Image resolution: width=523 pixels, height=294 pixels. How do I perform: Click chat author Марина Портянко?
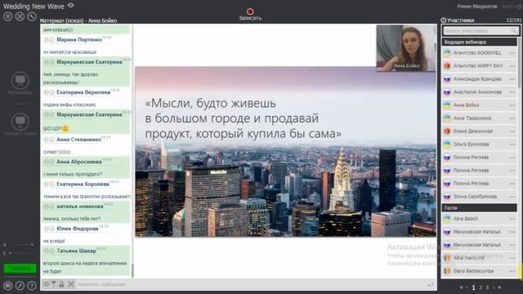pyautogui.click(x=79, y=40)
